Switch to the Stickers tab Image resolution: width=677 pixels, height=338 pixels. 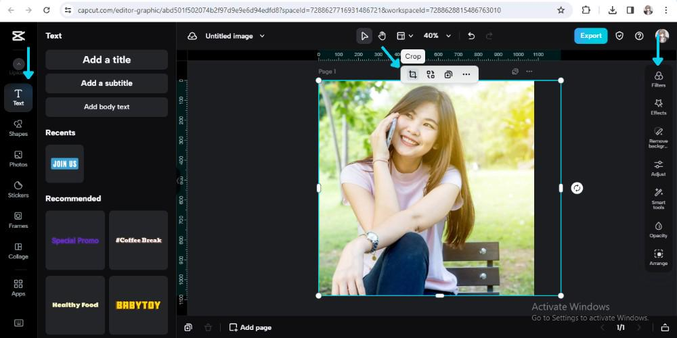(x=18, y=189)
